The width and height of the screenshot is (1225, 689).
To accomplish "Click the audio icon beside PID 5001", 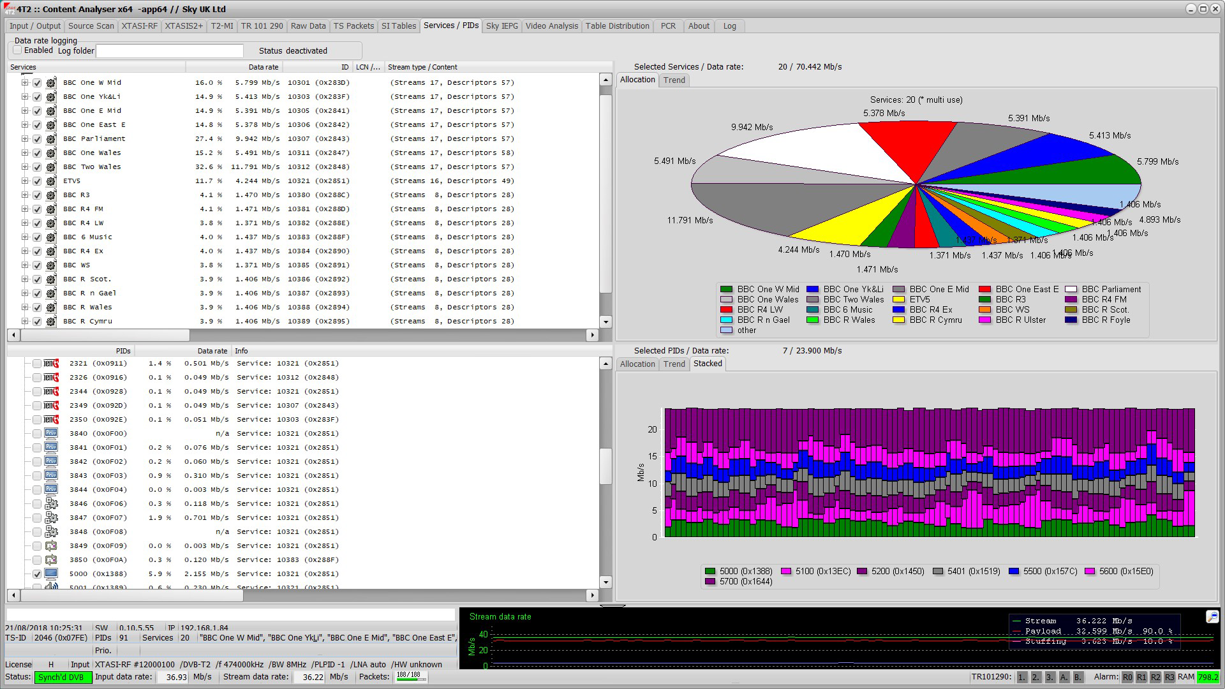I will (51, 588).
